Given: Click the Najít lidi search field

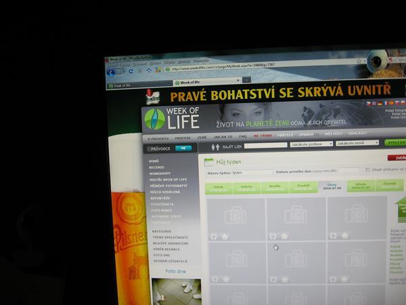Looking at the screenshot, I should [x=266, y=145].
